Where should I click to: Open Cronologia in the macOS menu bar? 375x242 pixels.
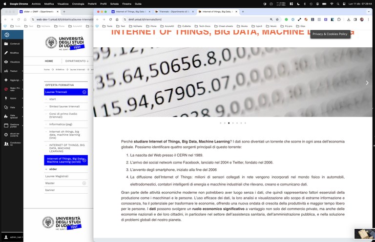click(x=78, y=4)
